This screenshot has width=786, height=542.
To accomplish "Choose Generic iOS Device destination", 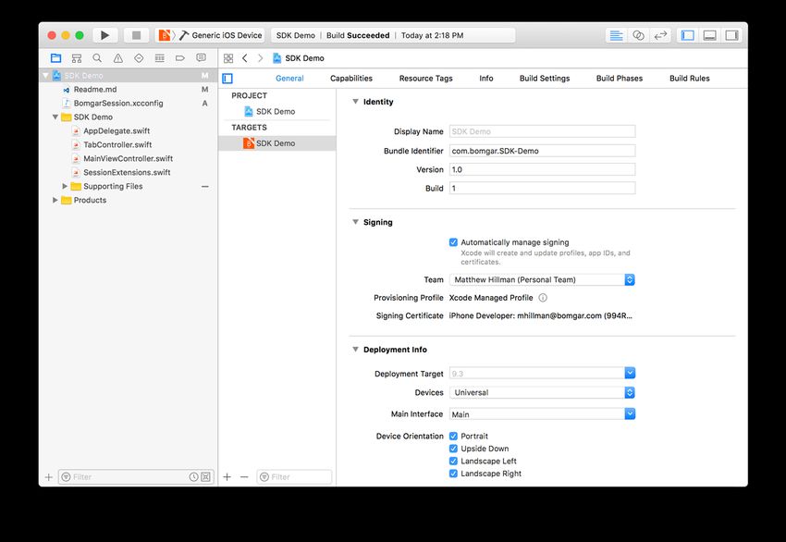I will [x=227, y=35].
